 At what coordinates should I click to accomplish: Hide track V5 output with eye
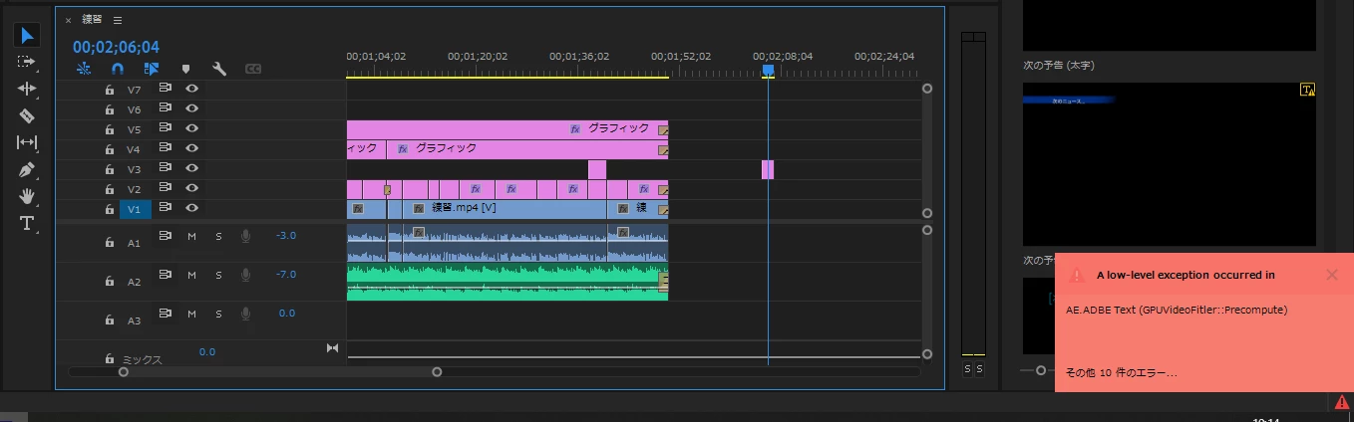point(191,128)
